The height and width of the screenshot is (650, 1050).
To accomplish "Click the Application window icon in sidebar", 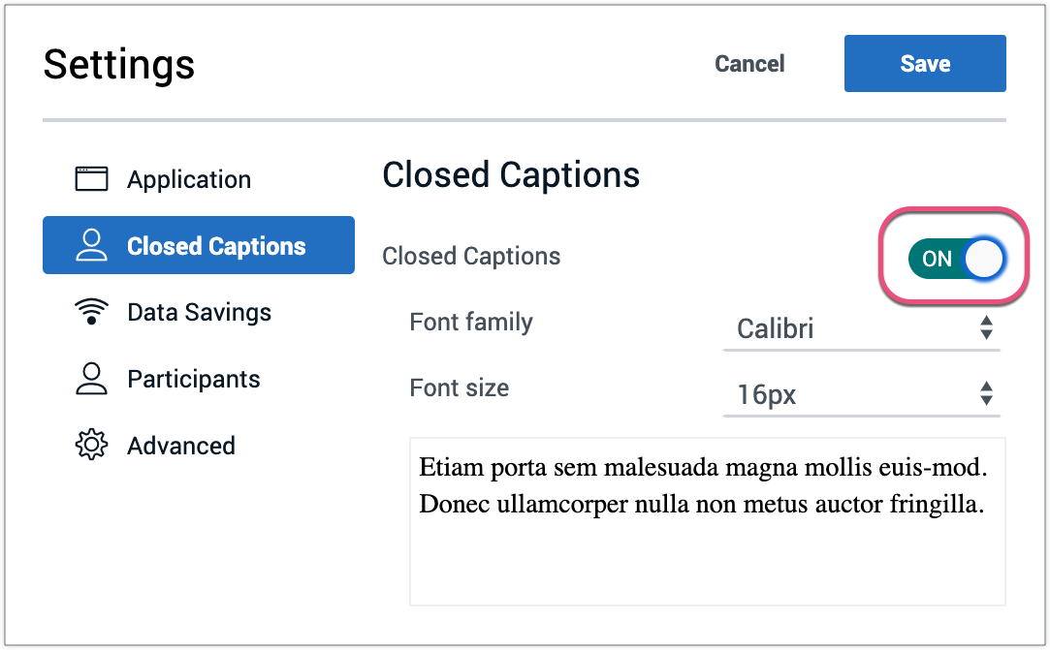I will 91,179.
